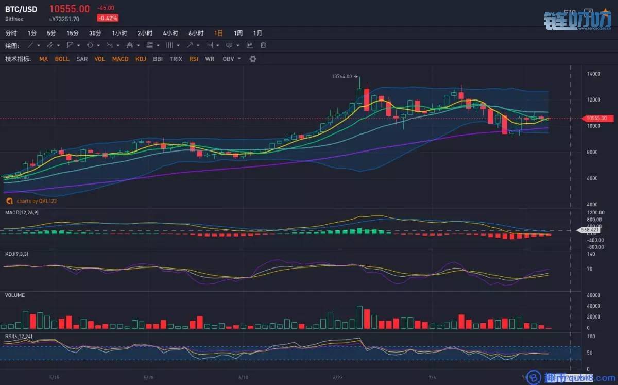Image resolution: width=618 pixels, height=385 pixels.
Task: Select the 1日 daily timeframe
Action: 219,33
